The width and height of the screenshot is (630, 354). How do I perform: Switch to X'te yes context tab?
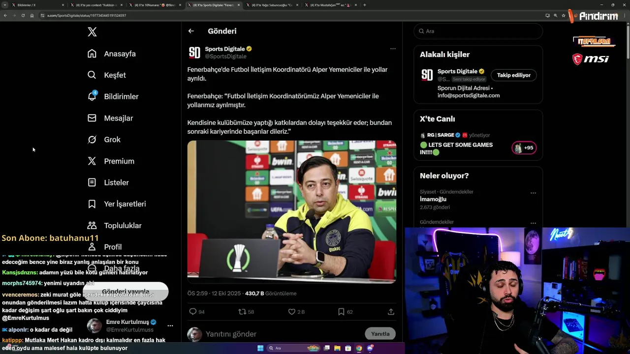coord(96,5)
